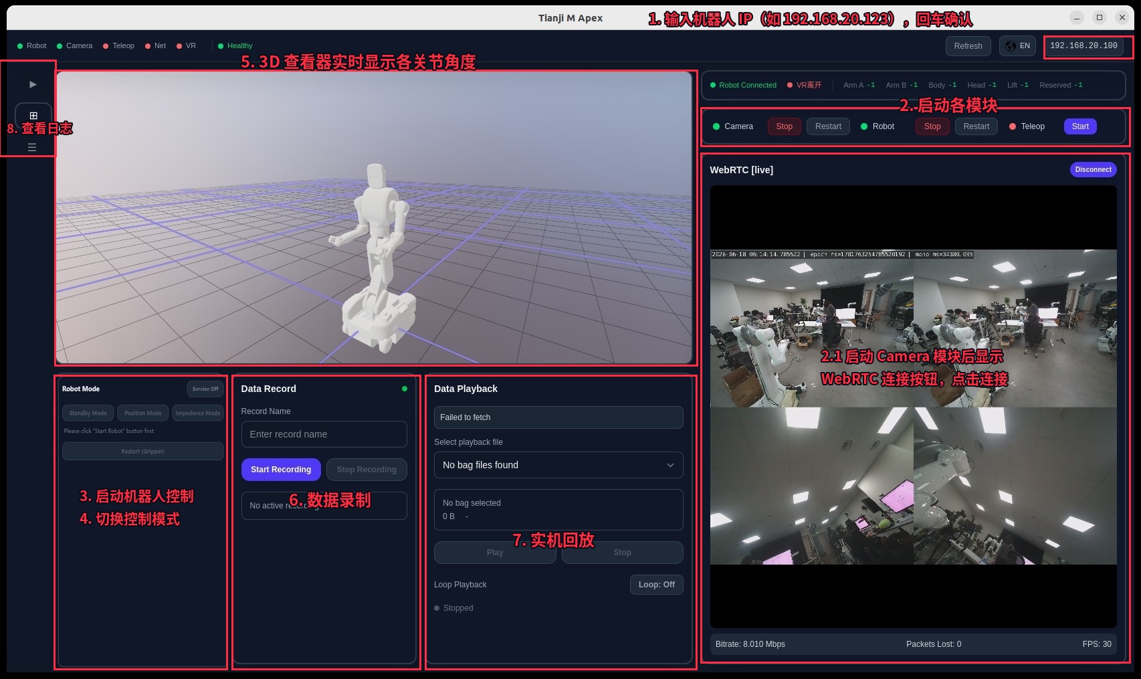Image resolution: width=1141 pixels, height=679 pixels.
Task: Click the Robot Connected status indicator
Action: [x=743, y=85]
